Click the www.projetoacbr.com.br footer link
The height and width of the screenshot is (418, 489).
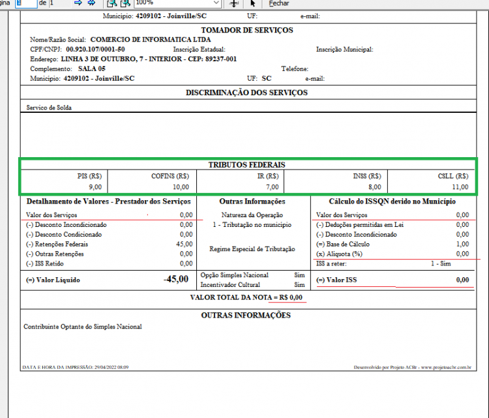click(x=446, y=368)
